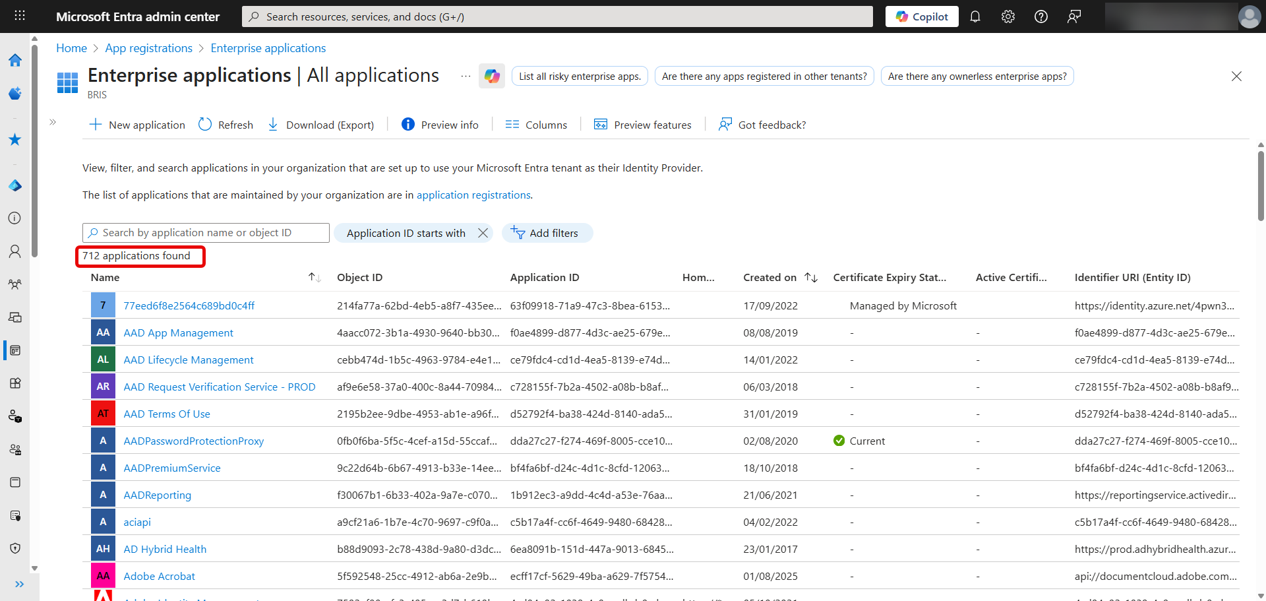Image resolution: width=1266 pixels, height=601 pixels.
Task: Open Enterprise applications breadcrumb item
Action: click(x=268, y=47)
